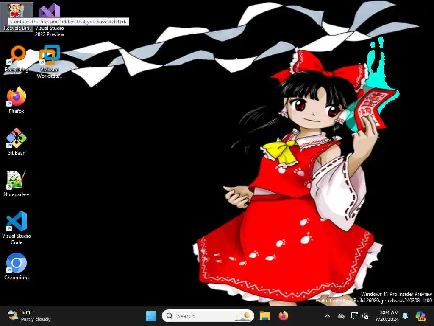434x326 pixels.
Task: Open the weather widget showing 68°F
Action: pos(29,316)
